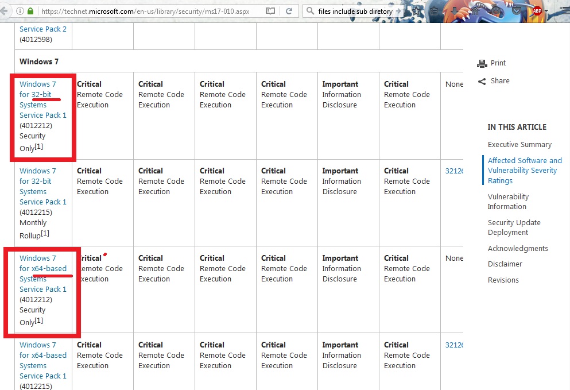Jump to Acknowledgments section

pos(518,248)
